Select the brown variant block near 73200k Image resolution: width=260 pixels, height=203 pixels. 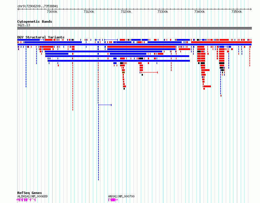pyautogui.click(x=123, y=72)
